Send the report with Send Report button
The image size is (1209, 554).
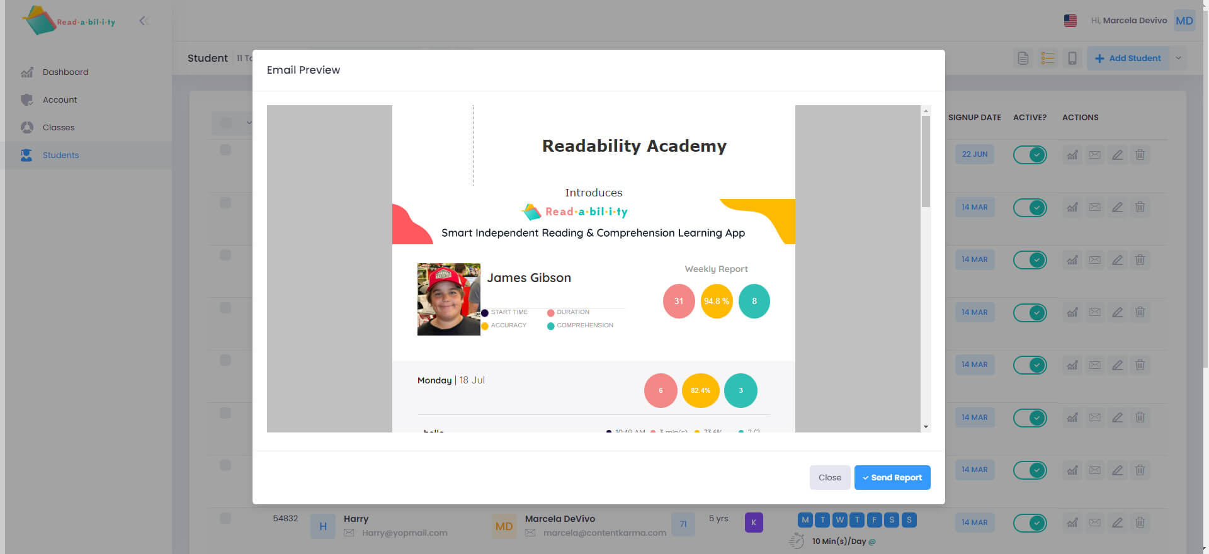[x=892, y=477]
